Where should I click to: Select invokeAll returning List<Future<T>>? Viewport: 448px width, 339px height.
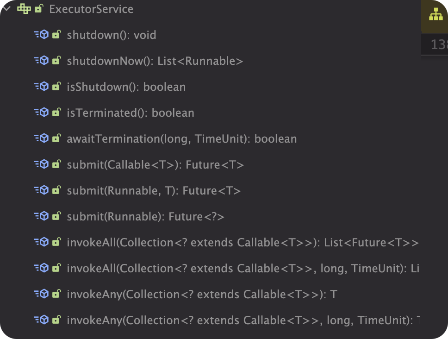[x=242, y=242]
